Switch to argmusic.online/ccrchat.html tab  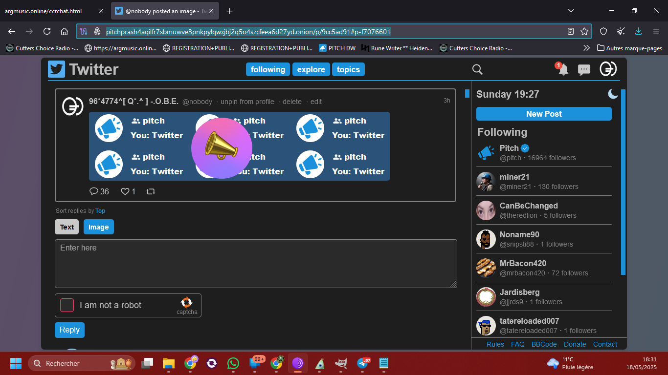tap(54, 11)
